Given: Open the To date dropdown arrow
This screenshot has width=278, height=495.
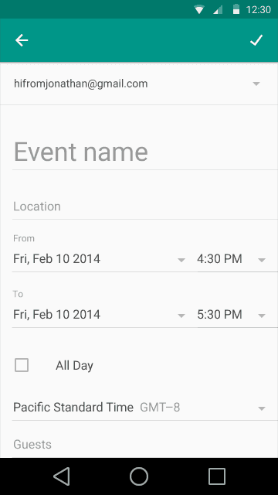Looking at the screenshot, I should pyautogui.click(x=181, y=316).
